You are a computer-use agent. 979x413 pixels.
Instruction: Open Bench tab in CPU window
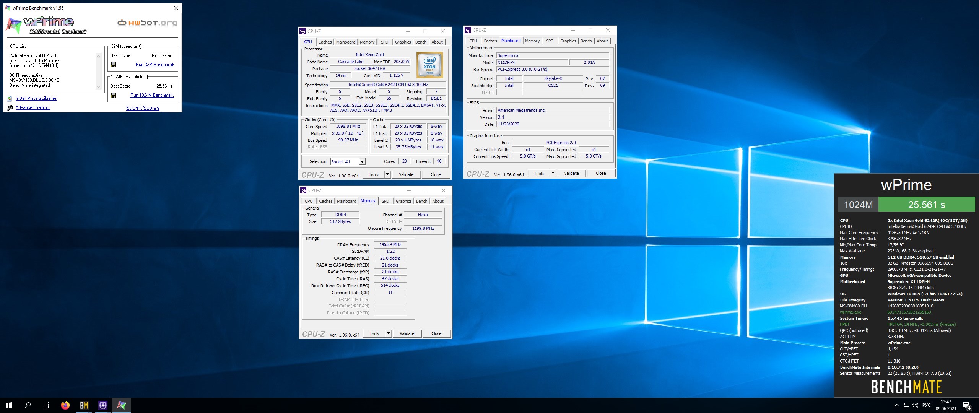(421, 42)
